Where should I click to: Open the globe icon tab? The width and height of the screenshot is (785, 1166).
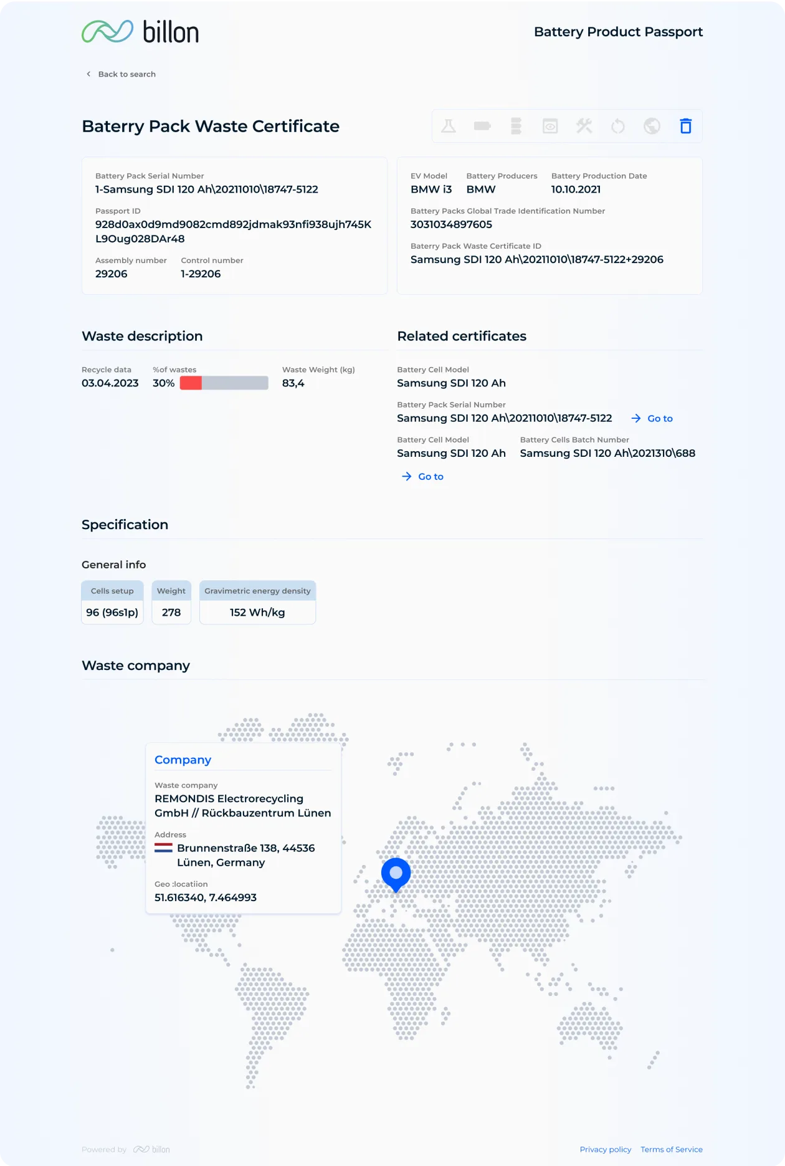pyautogui.click(x=652, y=127)
